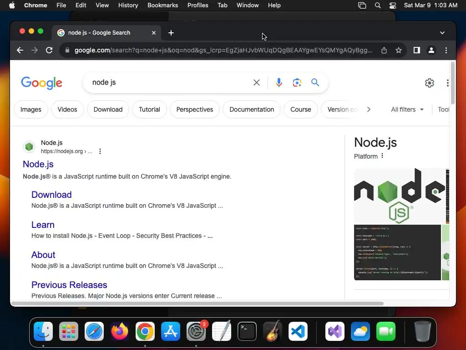Open the About sitelink
Screen dimensions: 466x350
[43, 255]
